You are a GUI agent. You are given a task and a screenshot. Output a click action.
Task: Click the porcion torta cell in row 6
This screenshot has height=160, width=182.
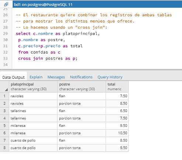(81, 133)
